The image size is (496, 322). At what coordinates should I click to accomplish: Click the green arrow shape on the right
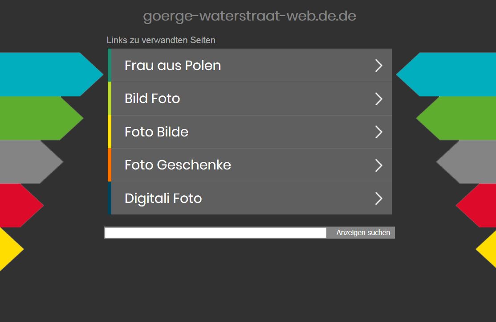click(x=459, y=118)
